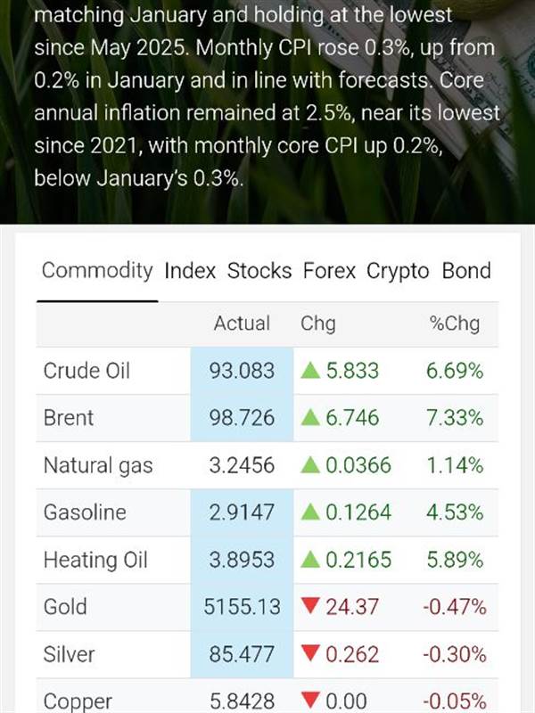View the Gold commodity page

click(x=65, y=607)
